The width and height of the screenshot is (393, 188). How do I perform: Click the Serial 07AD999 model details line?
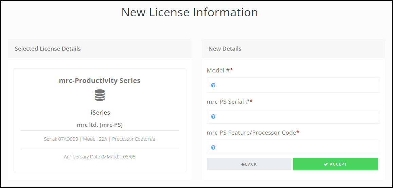(100, 139)
